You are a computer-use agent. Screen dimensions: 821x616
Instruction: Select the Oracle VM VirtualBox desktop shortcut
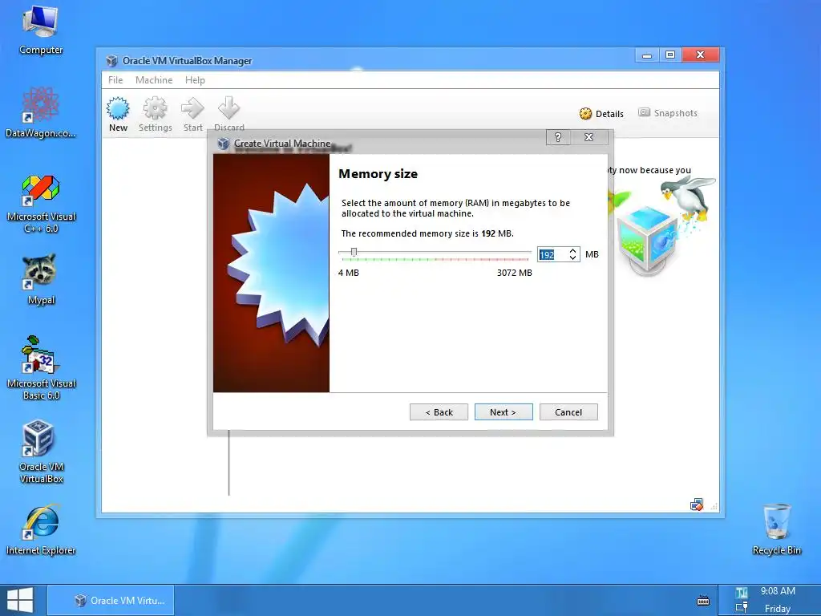(41, 452)
